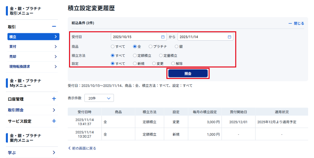Open the 売却 menu item
Viewport: 314px width, 158px height.
(x=33, y=57)
